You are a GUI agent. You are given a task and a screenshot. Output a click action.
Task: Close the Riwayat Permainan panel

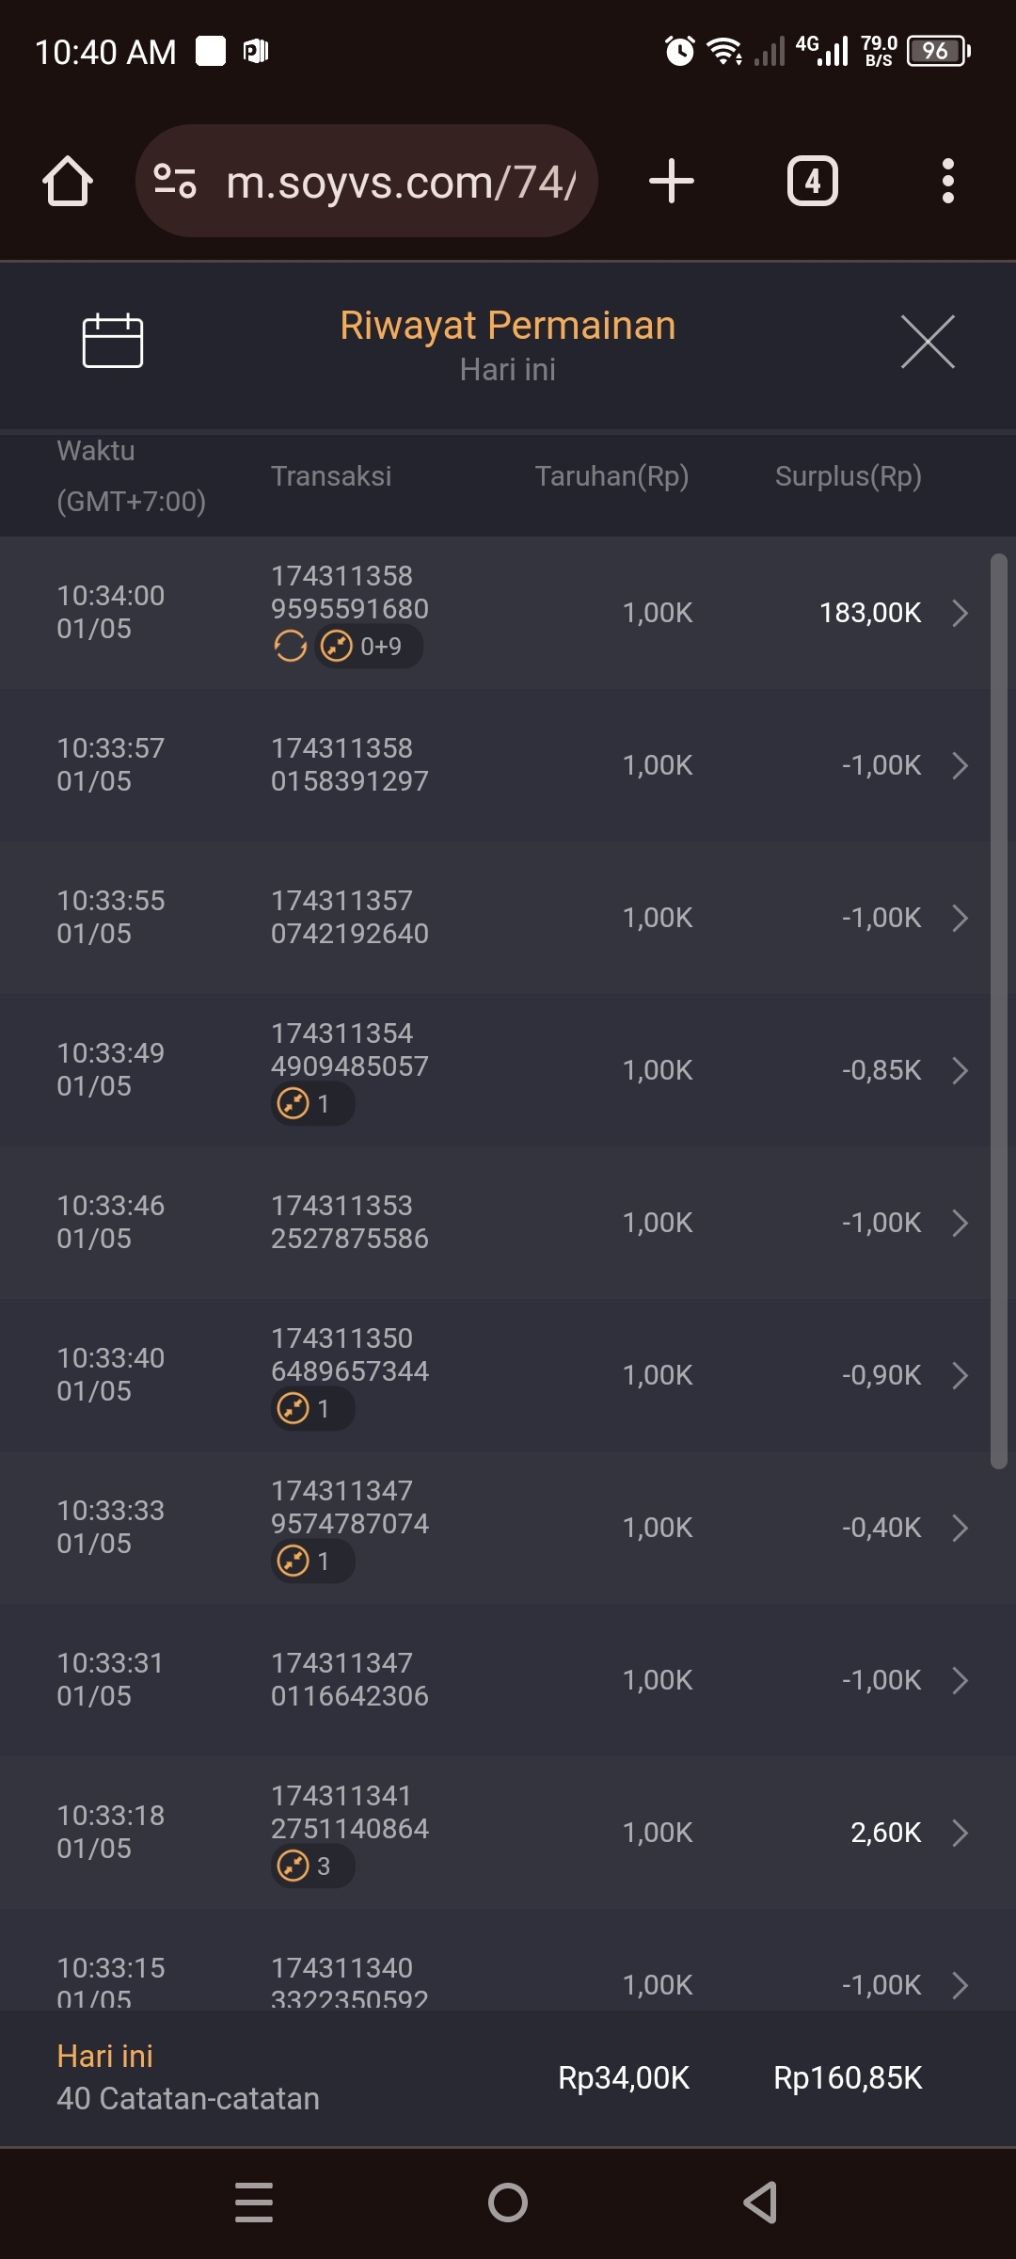928,342
